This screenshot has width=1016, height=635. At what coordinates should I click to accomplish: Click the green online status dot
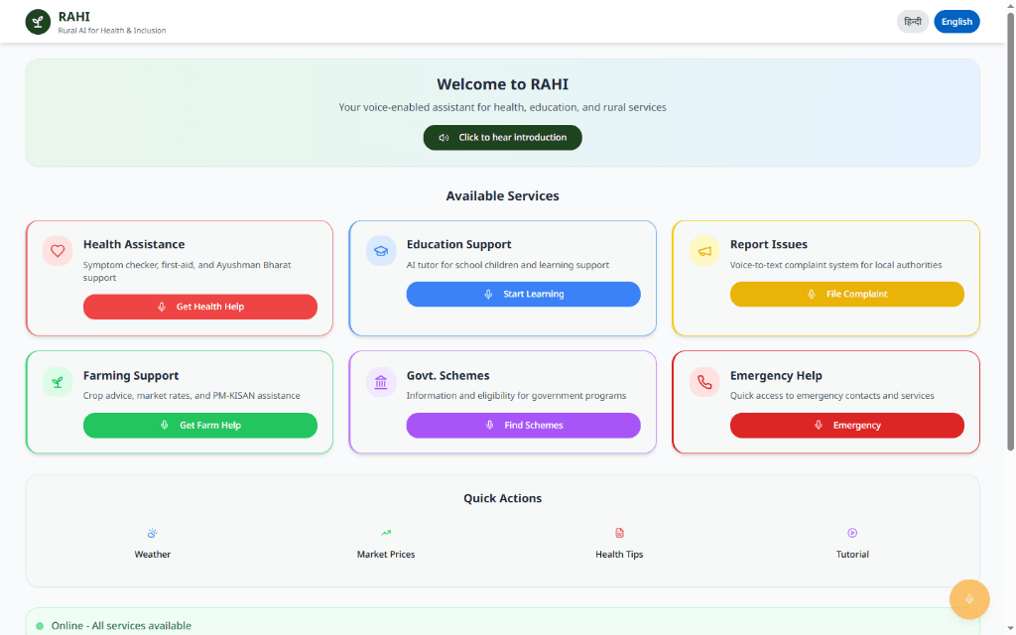click(40, 626)
